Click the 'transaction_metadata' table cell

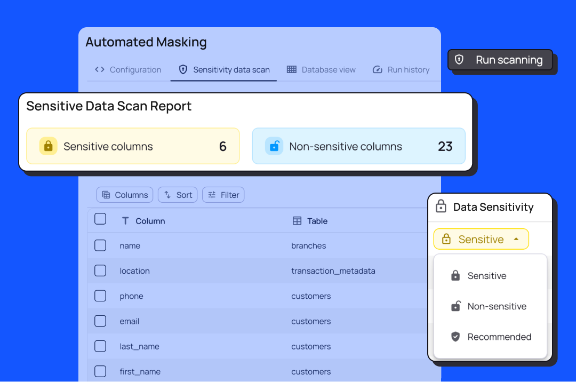(x=333, y=271)
